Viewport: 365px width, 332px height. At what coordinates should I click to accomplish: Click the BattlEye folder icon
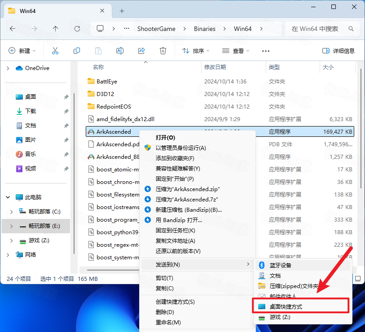tap(91, 81)
